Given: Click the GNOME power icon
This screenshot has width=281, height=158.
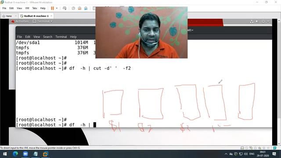Looking at the screenshot, I should (263, 22).
